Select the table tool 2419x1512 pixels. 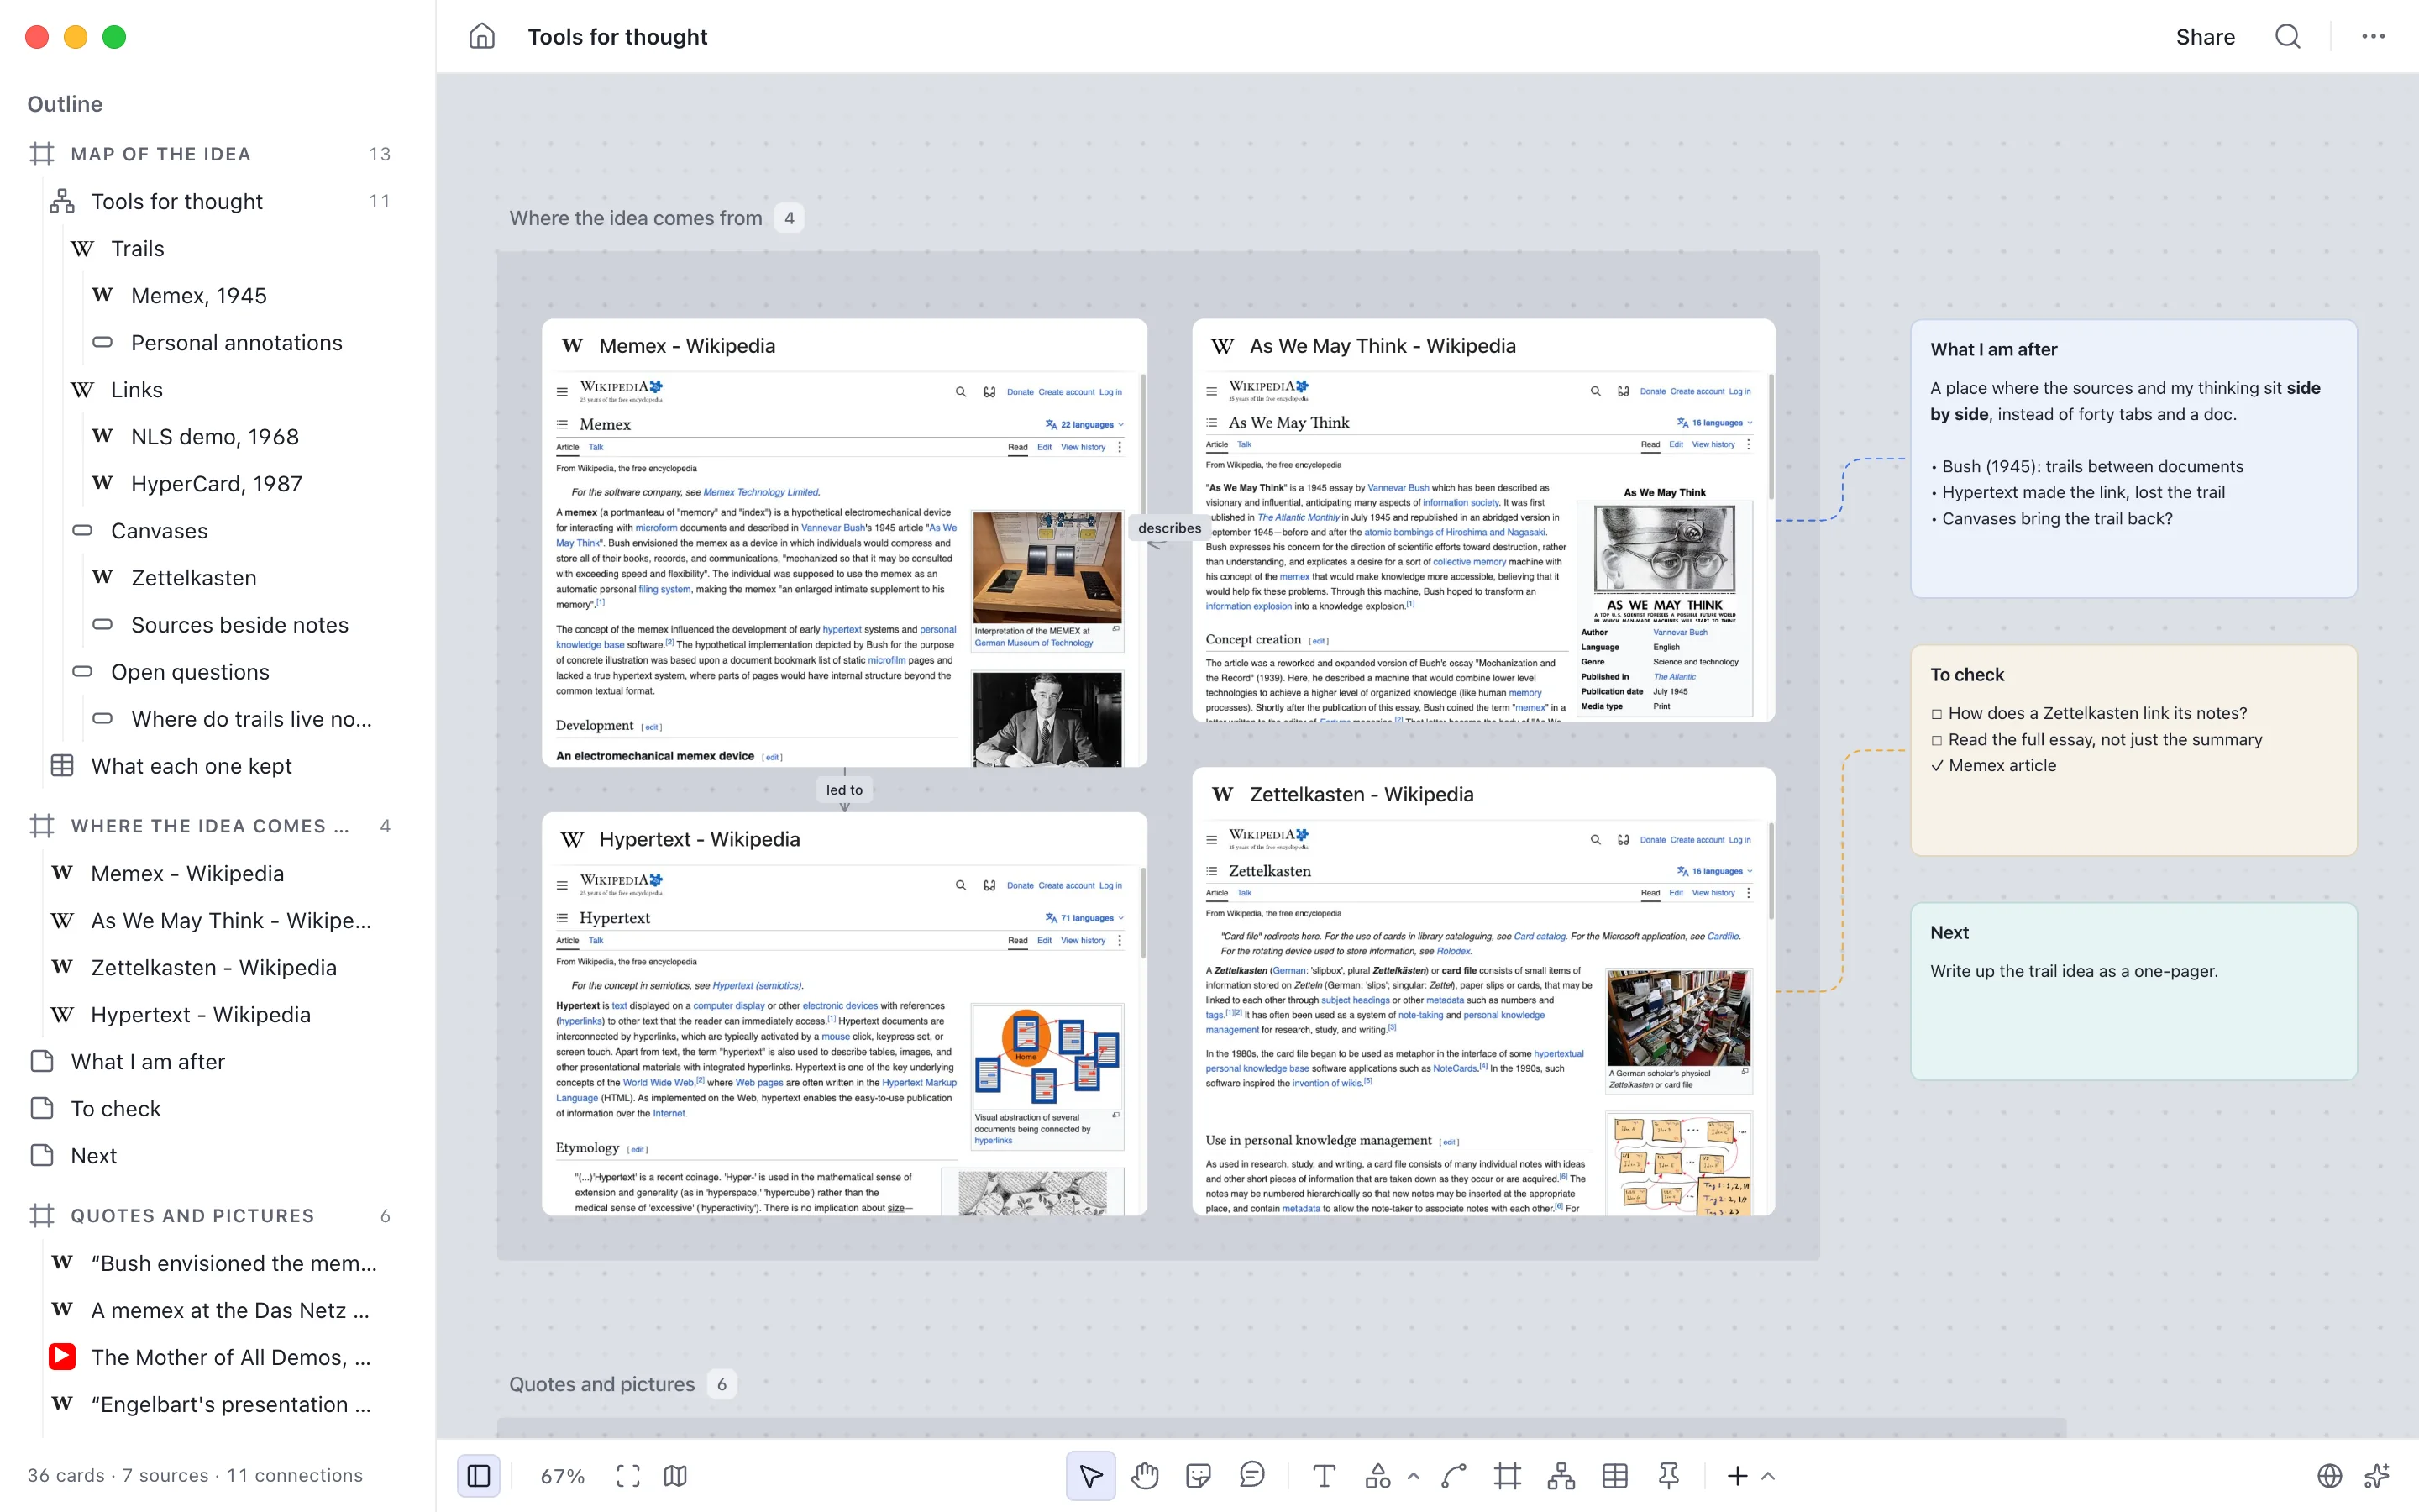pyautogui.click(x=1614, y=1476)
